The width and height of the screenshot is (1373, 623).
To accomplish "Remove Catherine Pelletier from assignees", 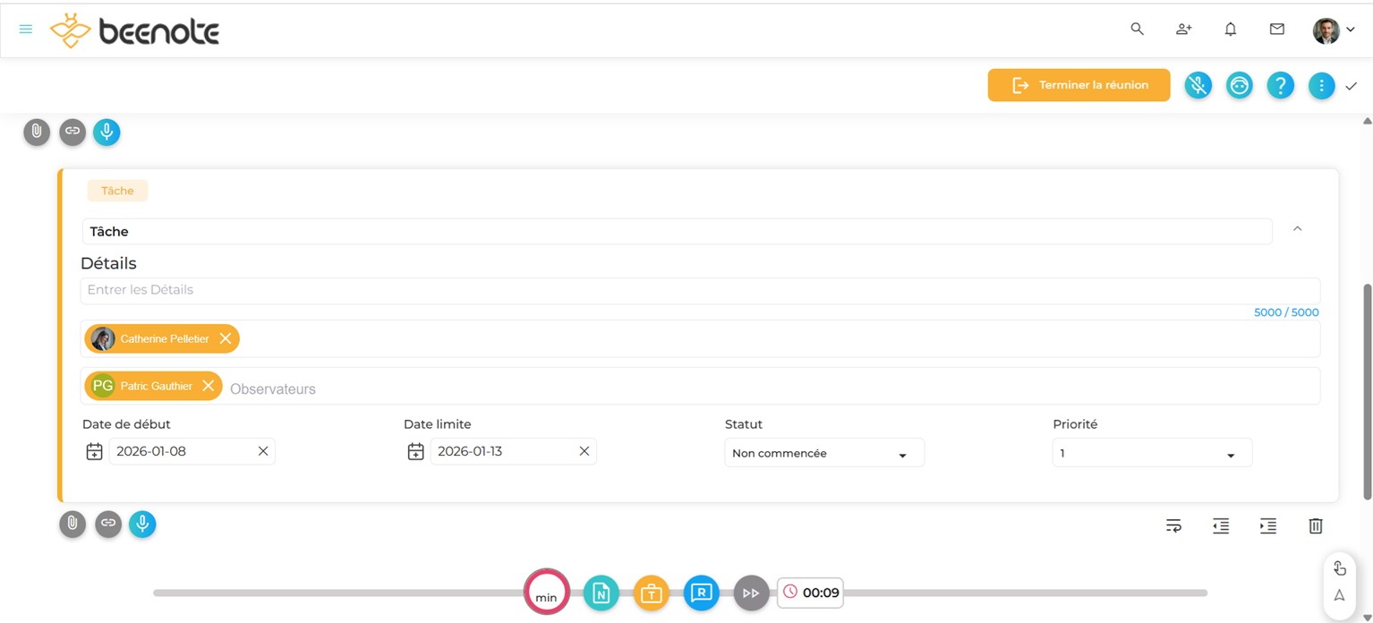I will click(226, 338).
